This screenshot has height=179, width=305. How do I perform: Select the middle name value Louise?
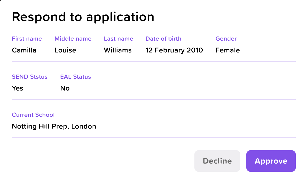click(x=65, y=50)
